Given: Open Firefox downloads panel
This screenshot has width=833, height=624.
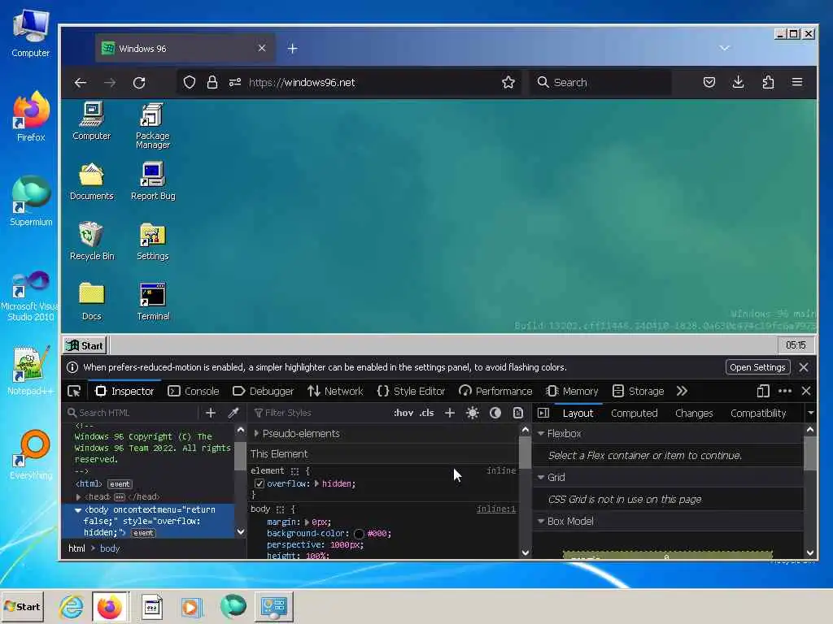Looking at the screenshot, I should click(x=738, y=82).
